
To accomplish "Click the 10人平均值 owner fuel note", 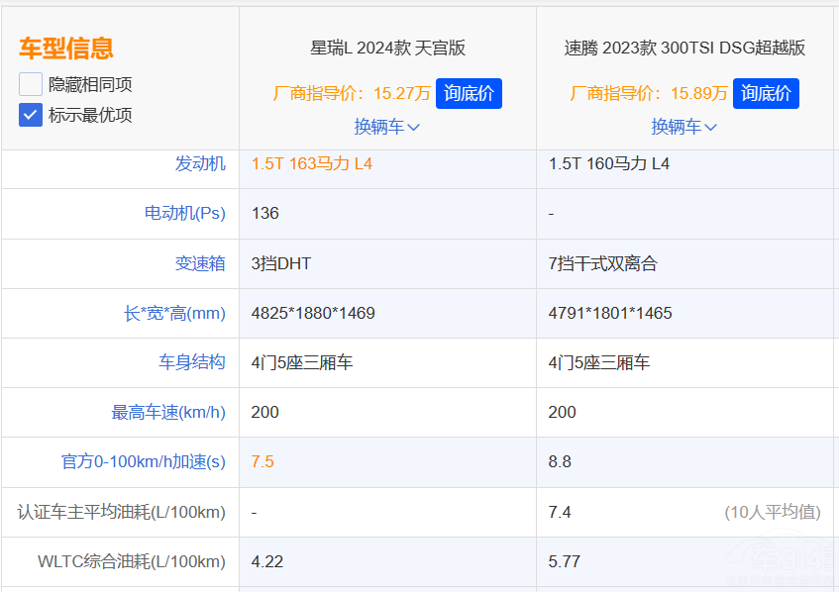I will point(772,512).
